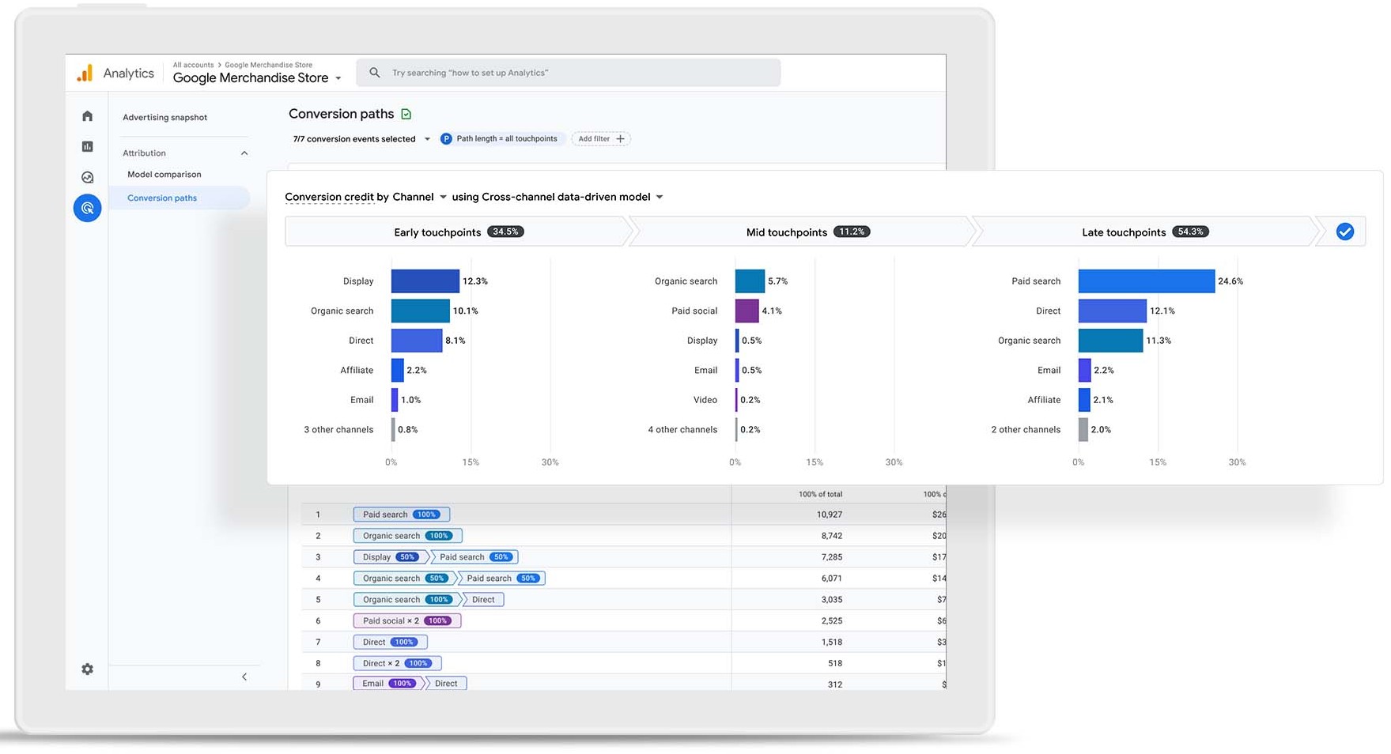Click the Direct × 2 chip in row 8

tap(397, 664)
